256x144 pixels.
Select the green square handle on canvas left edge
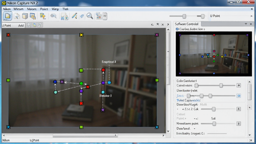(8, 80)
